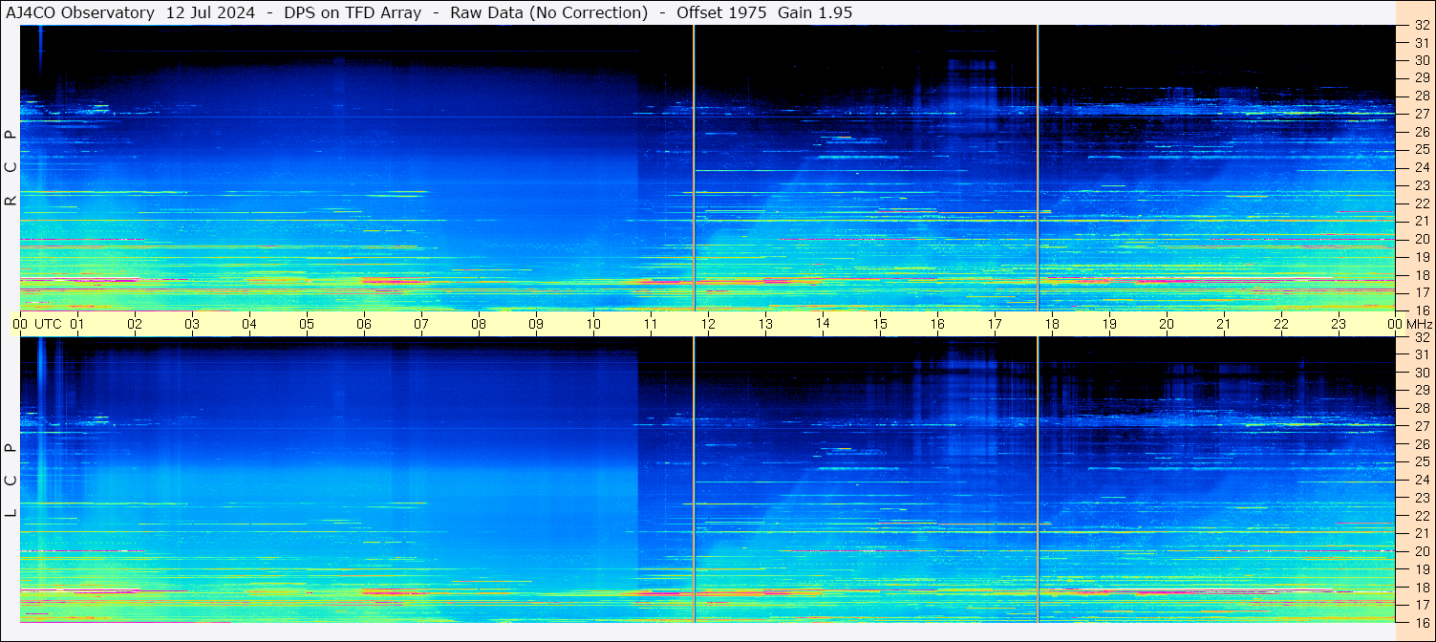Click the 30 MHz label on RCP frequency axis
1436x642 pixels.
pyautogui.click(x=1422, y=60)
